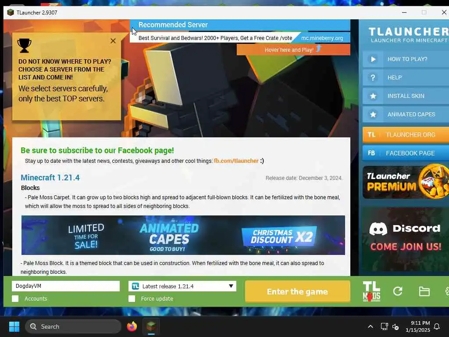Open the TLauncher.org menu item

406,135
